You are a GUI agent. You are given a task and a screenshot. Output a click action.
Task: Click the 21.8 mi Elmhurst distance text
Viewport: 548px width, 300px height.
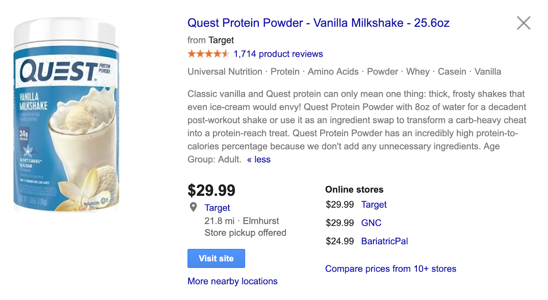(241, 221)
